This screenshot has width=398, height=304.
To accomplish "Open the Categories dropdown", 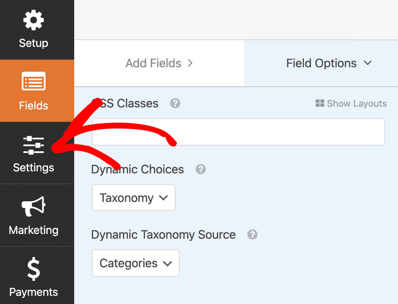I will [136, 263].
